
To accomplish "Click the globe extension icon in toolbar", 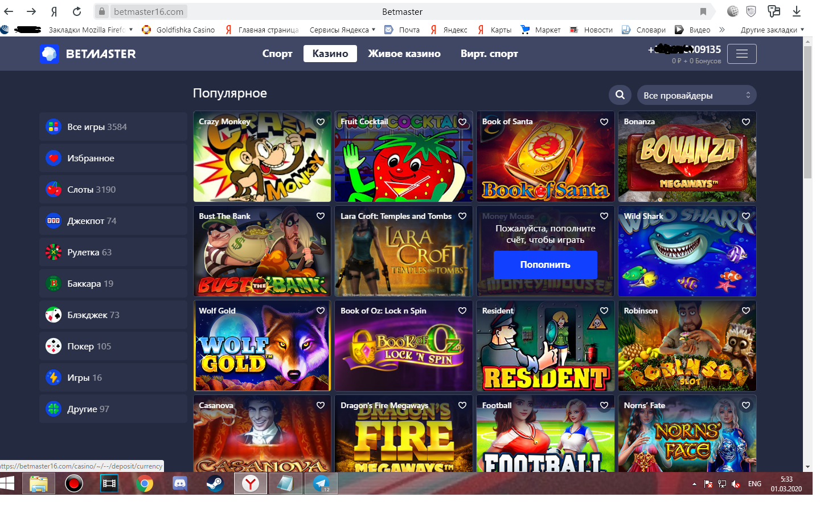I will pos(733,11).
